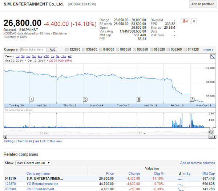Image resolution: width=218 pixels, height=191 pixels.
Task: Set chart zoom to 3m
Action: 34,56
